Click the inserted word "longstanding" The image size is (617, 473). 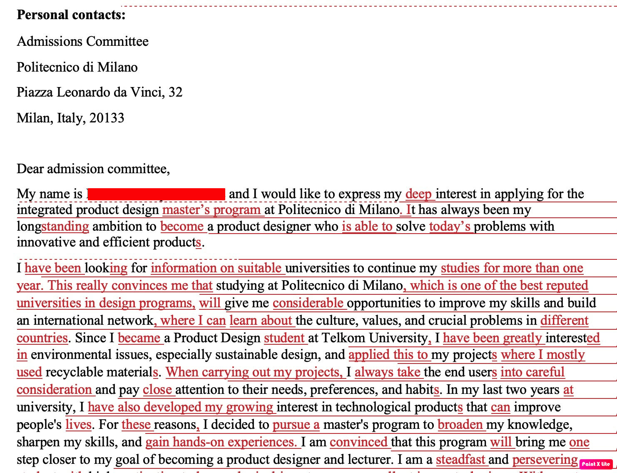click(x=53, y=226)
